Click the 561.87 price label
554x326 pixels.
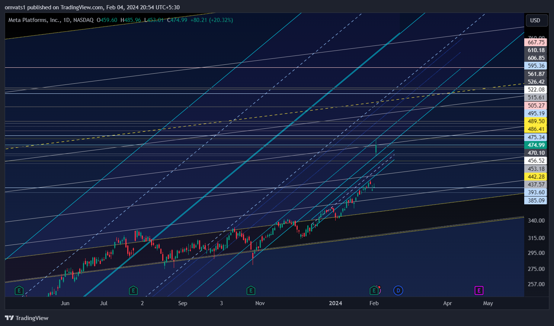[x=536, y=74]
